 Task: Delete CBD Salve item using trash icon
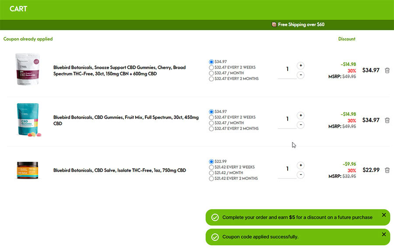[387, 170]
